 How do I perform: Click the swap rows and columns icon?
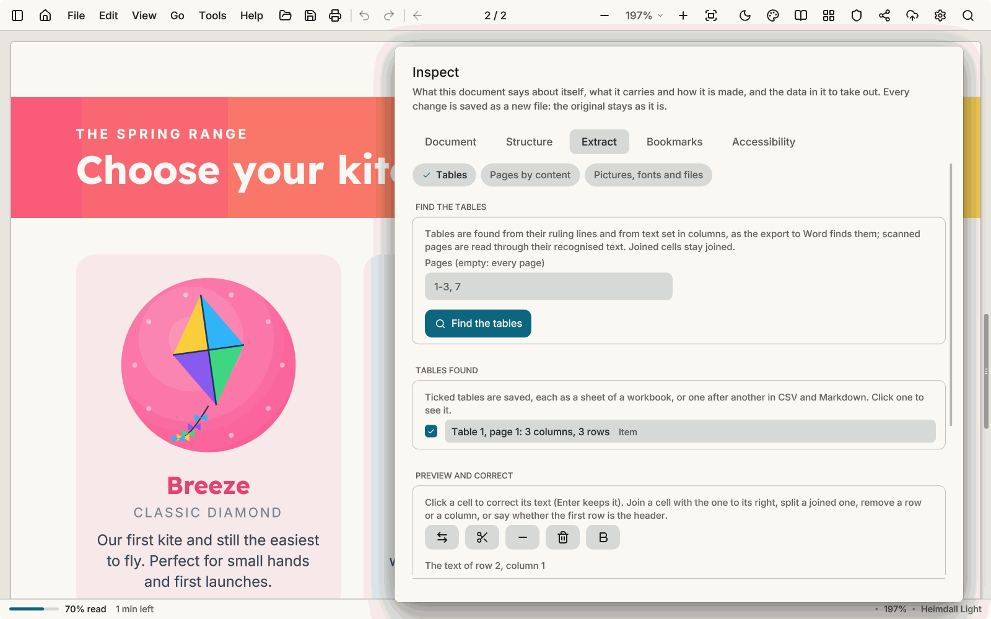coord(442,537)
